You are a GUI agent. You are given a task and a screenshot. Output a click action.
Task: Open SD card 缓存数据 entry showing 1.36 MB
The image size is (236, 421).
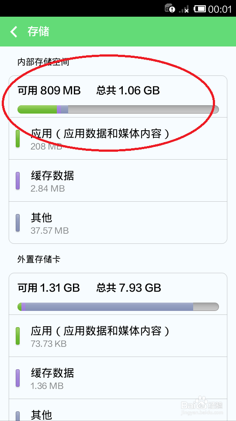click(x=118, y=378)
